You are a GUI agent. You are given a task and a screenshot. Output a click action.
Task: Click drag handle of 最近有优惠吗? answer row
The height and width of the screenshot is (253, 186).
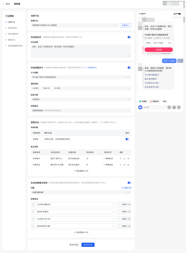click(33, 212)
